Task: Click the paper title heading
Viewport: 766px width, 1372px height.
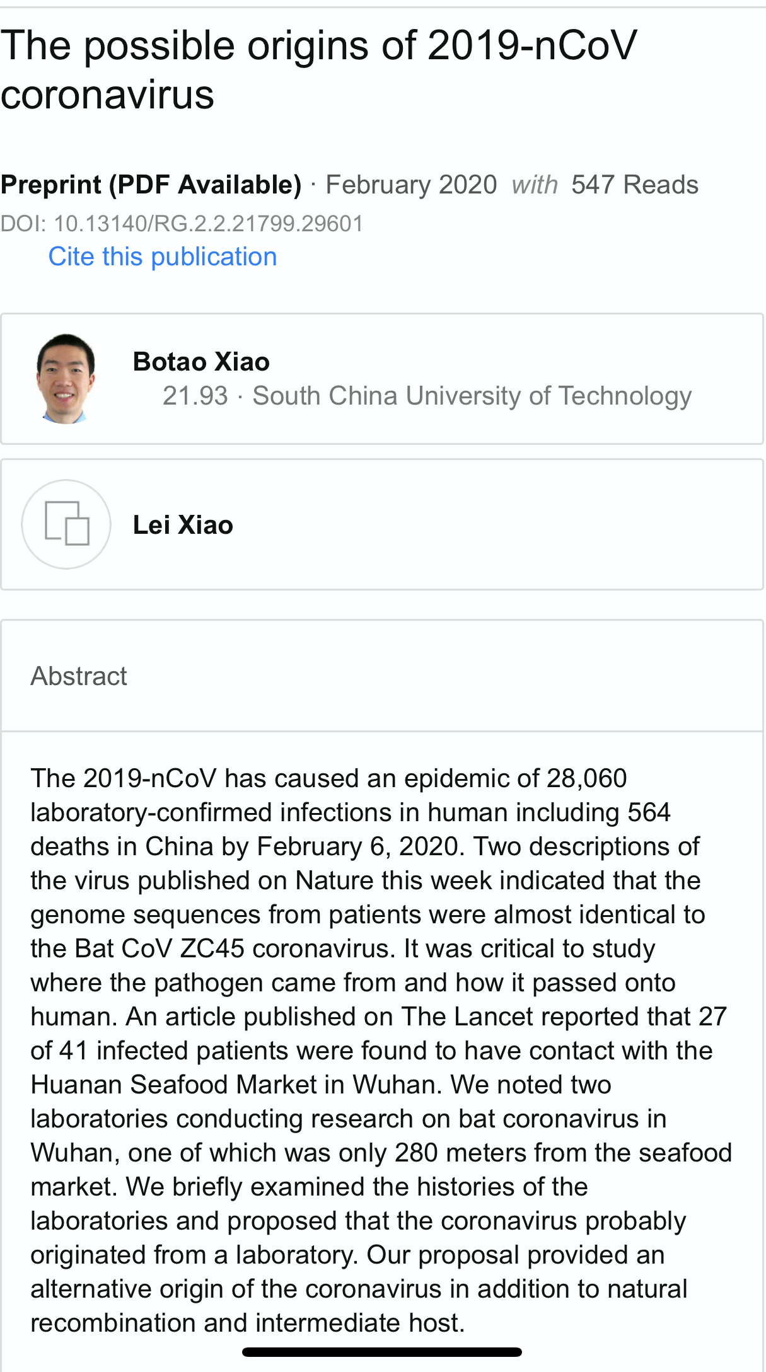Action: point(318,70)
